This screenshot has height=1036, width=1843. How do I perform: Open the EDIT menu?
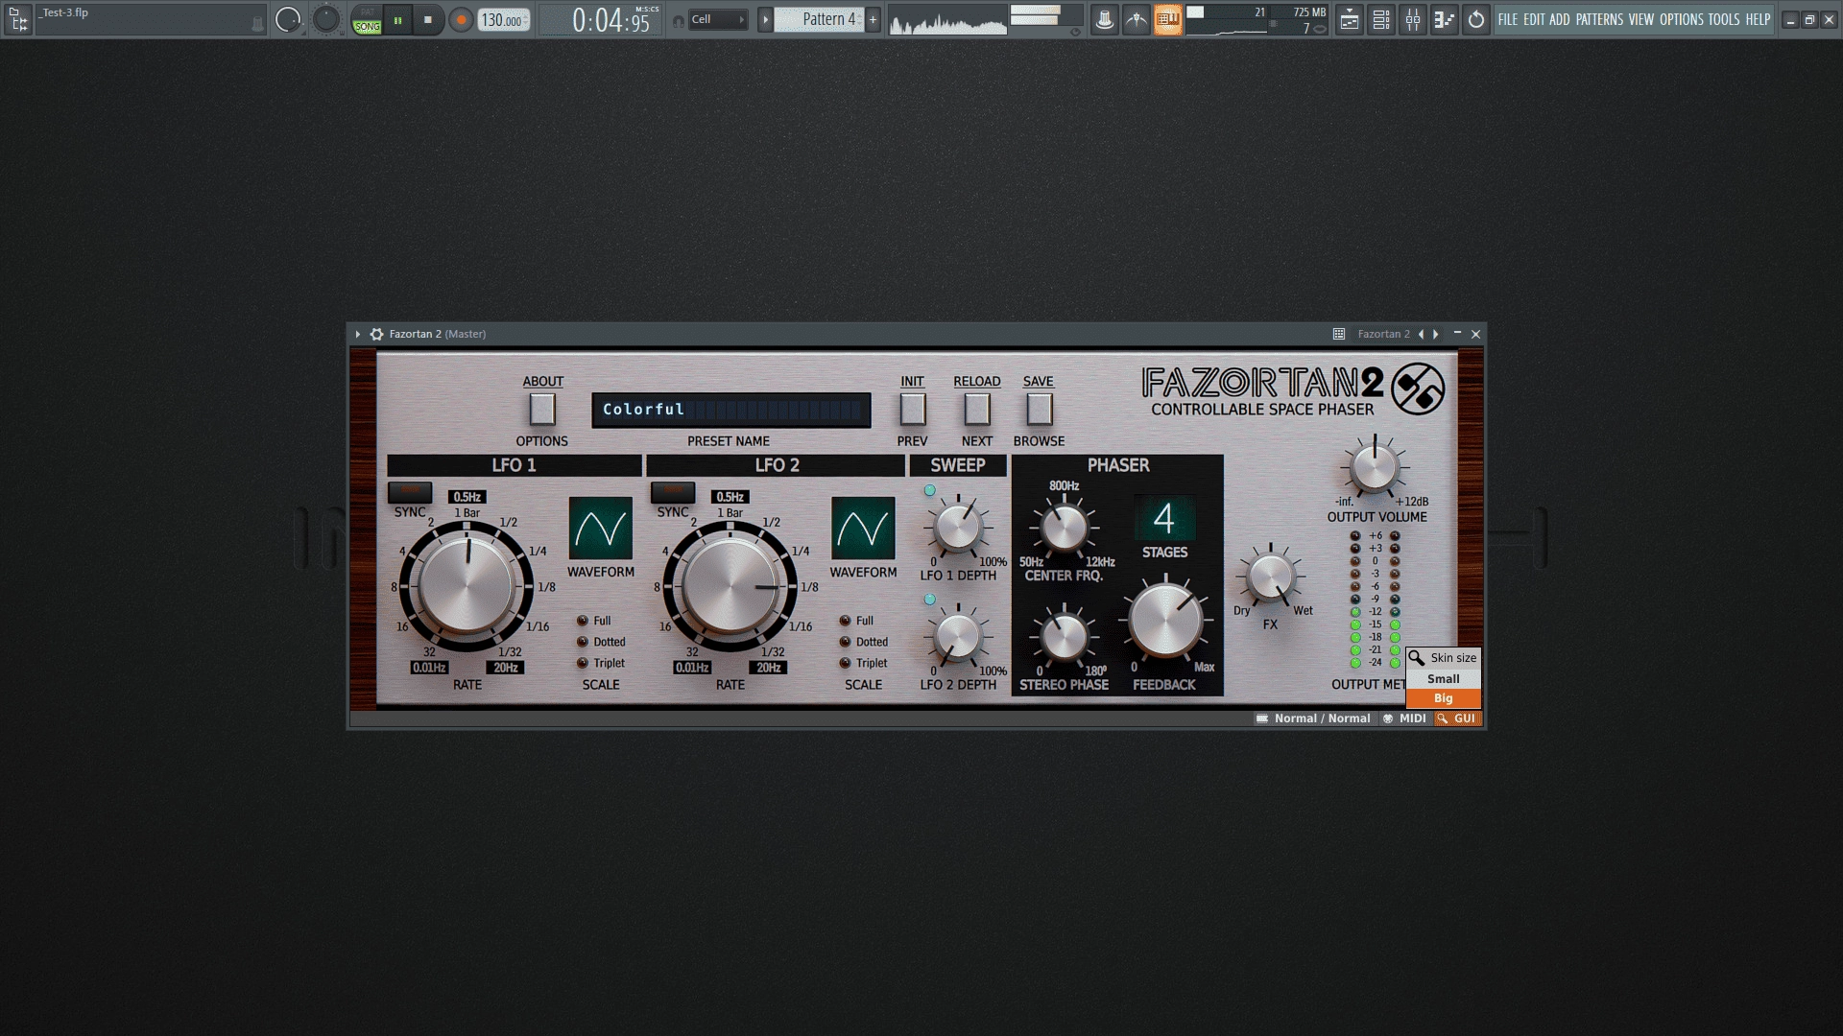point(1534,19)
